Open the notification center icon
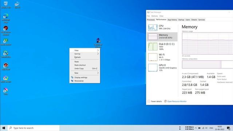Viewport: 233px width, 131px height. coord(229,128)
